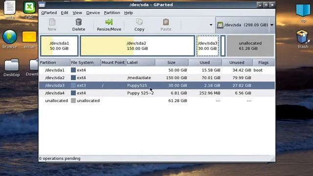Click the 252.96 MiB used value
313x176 pixels.
point(210,93)
